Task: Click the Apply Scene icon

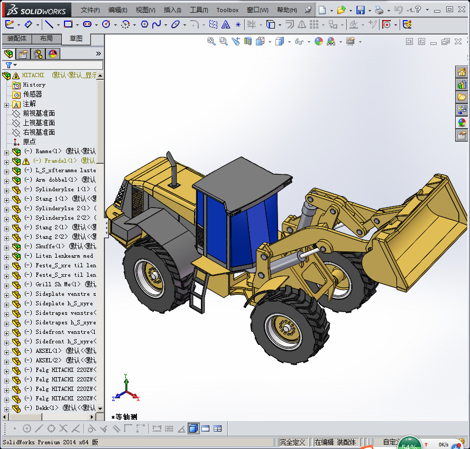Action: 331,41
